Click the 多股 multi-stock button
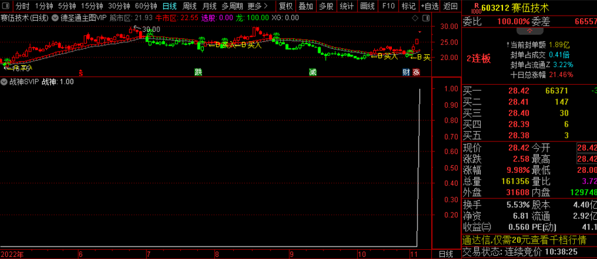The height and width of the screenshot is (259, 597). (326, 6)
